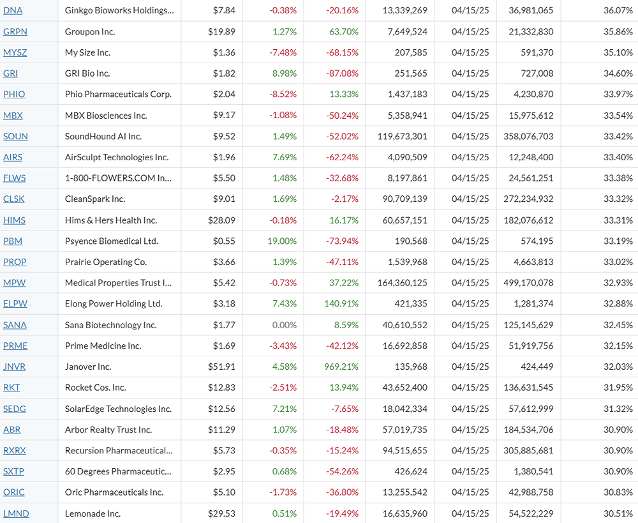Click the Lemonade Inc. company name cell
638x523 pixels.
tap(93, 513)
